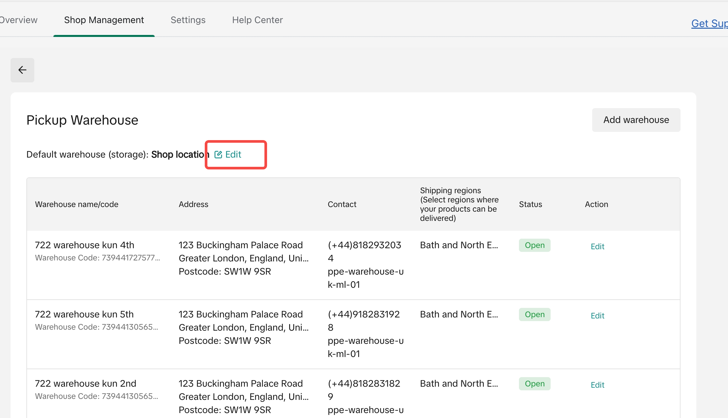Click Open status badge for kun 4th
Screen dimensions: 728x418
point(534,245)
